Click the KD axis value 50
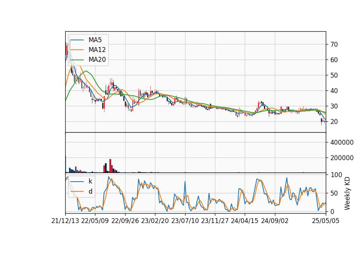Viewport: 362px width, 260px height. (x=334, y=193)
